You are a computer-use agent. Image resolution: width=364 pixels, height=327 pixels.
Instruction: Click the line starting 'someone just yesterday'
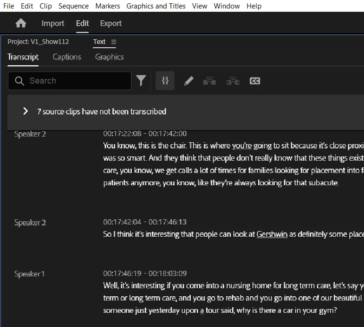(220, 310)
